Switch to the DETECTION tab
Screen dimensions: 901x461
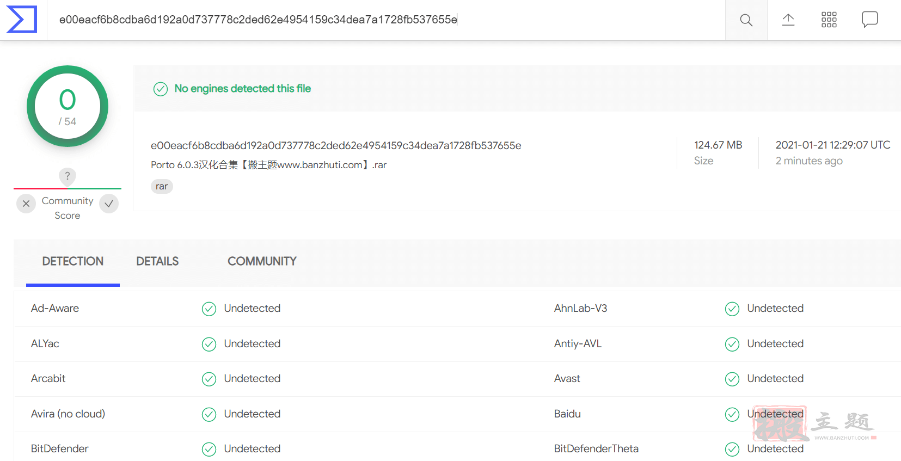(x=73, y=262)
